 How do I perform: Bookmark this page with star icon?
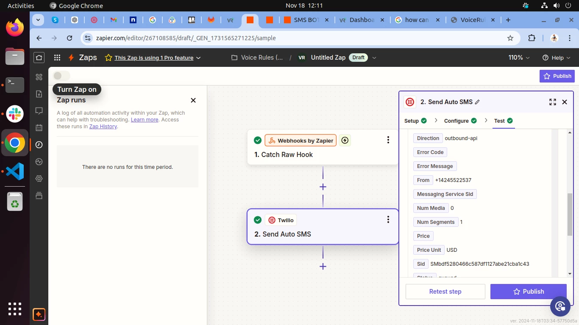pos(510,38)
